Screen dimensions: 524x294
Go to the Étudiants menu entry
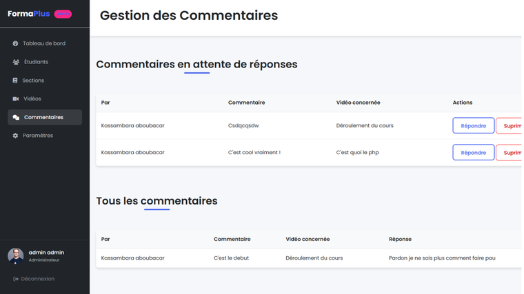[x=35, y=62]
